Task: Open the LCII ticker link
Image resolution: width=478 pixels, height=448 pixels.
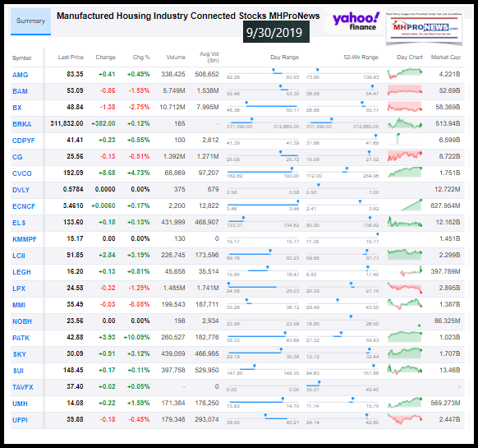Action: [19, 256]
